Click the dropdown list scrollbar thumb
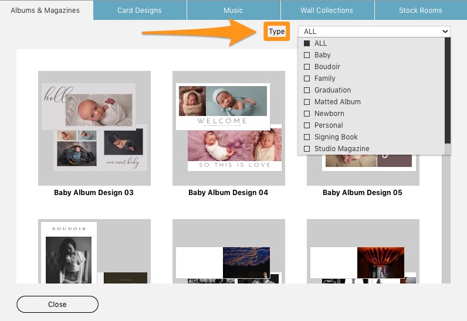Screen dimensions: 467x321 point(447,90)
